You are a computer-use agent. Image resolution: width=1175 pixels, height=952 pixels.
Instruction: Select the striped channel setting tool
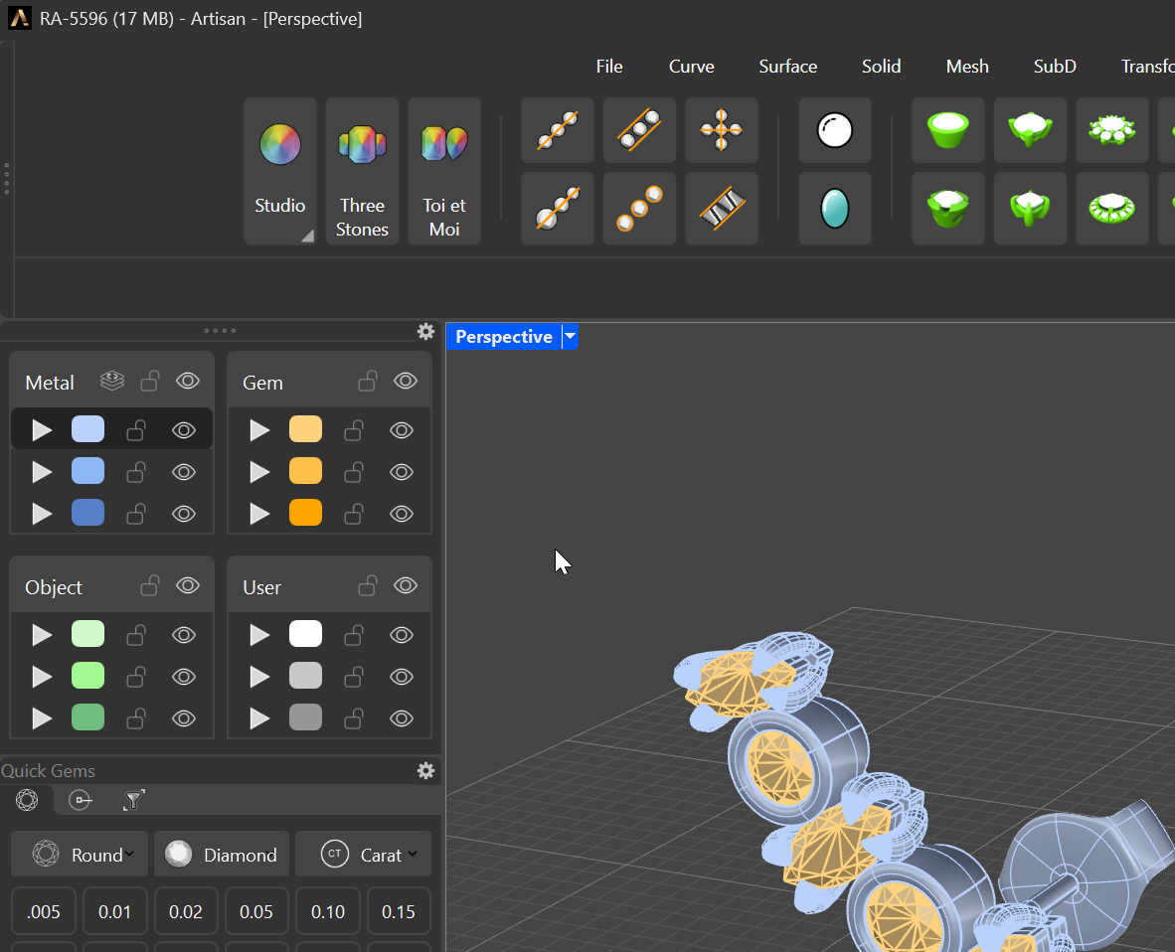tap(722, 209)
